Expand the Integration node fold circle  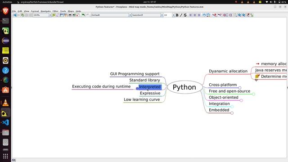tap(232, 107)
